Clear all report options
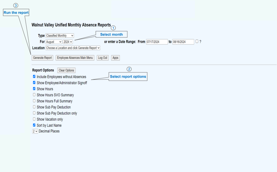 (x=66, y=70)
